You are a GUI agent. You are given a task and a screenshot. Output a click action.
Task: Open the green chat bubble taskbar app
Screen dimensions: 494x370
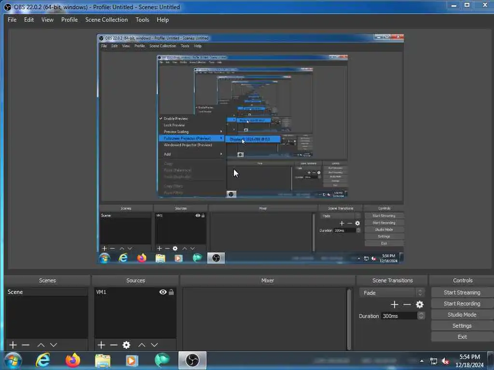tap(162, 360)
